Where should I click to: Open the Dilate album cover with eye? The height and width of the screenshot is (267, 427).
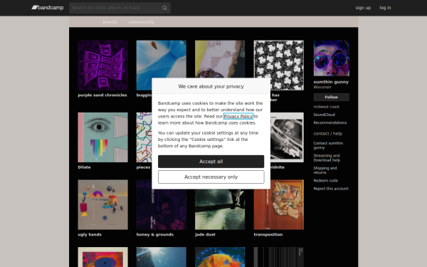[x=102, y=137]
